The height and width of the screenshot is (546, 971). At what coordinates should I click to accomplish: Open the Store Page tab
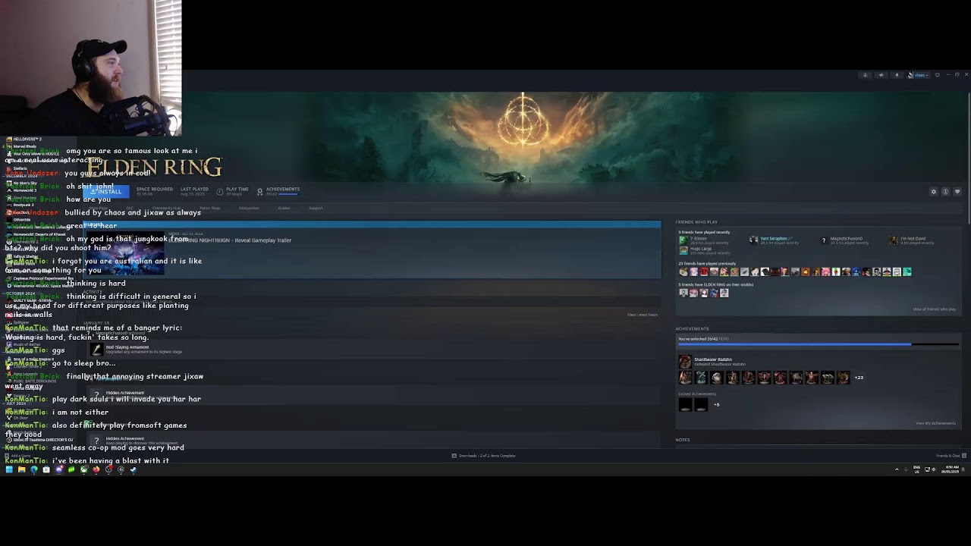click(x=99, y=208)
